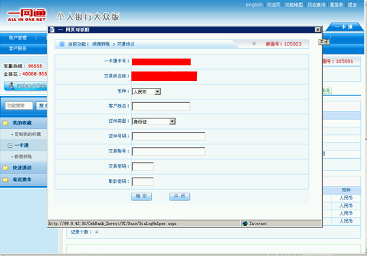Open the 证件类型 ID type dropdown
The width and height of the screenshot is (367, 256).
pos(154,121)
